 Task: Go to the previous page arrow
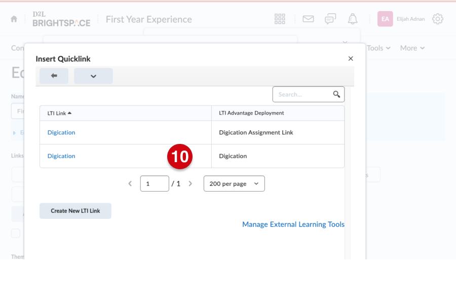130,183
